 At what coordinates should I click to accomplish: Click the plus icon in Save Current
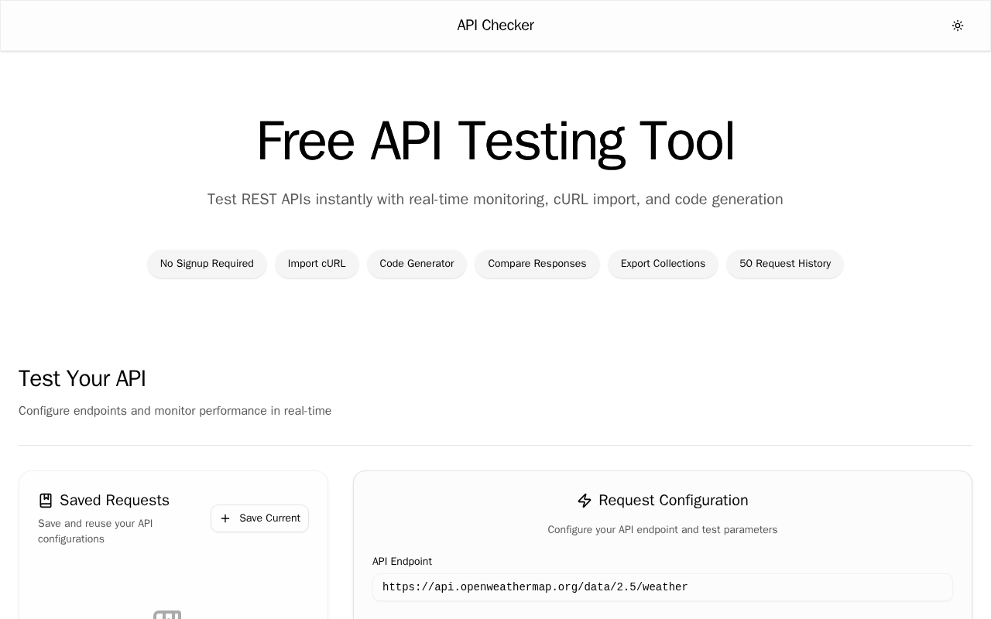click(225, 518)
